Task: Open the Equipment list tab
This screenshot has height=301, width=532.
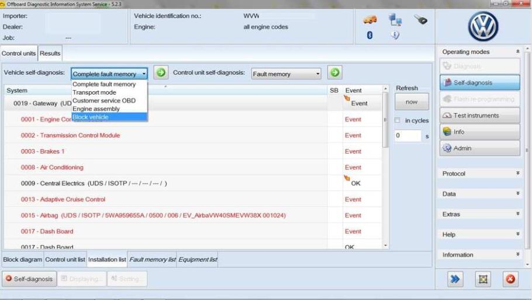Action: [x=198, y=260]
